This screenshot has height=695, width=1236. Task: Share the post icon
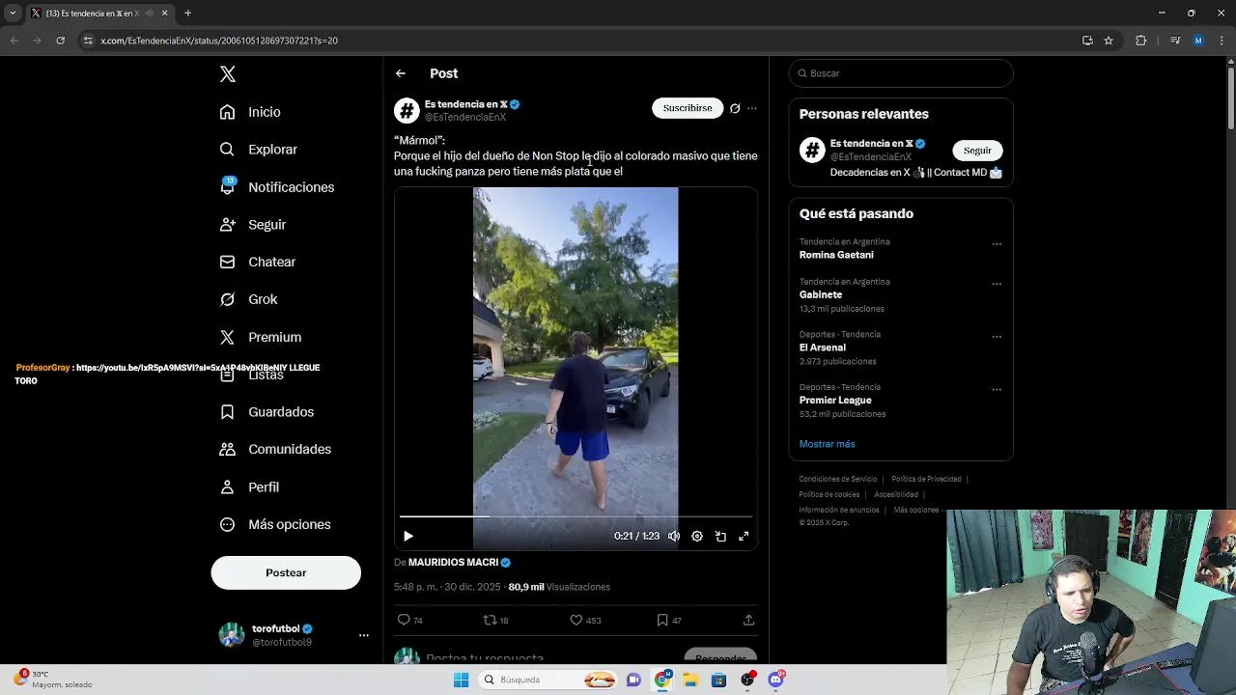(x=748, y=620)
